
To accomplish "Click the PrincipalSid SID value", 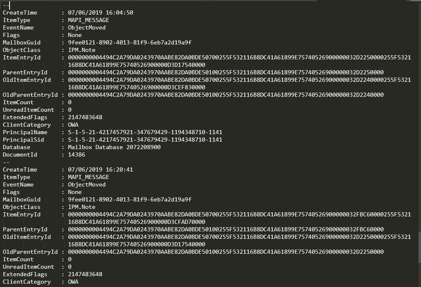I will (145, 140).
